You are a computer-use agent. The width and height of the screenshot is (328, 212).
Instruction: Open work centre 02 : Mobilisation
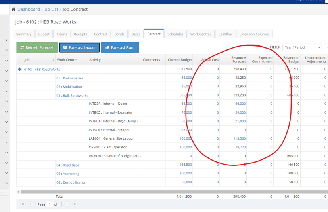(69, 87)
